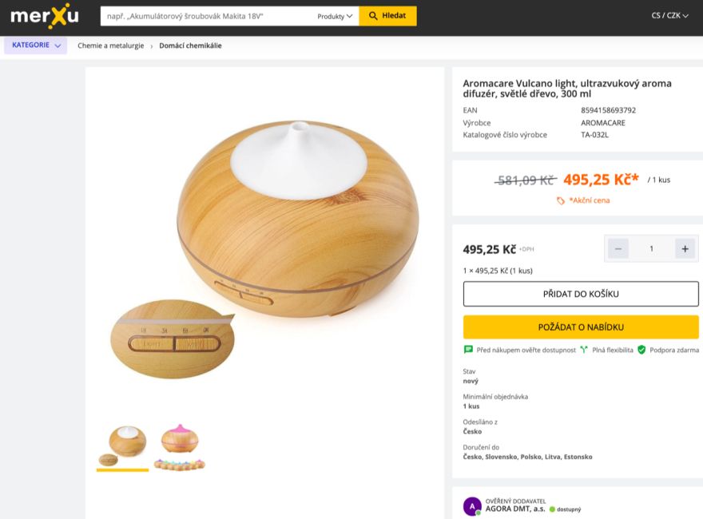Click the Požádat o nabídku button

[581, 327]
